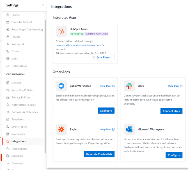Viewport: 188px width, 170px height.
Task: Click the Scorecards icon
Action: pos(8,134)
